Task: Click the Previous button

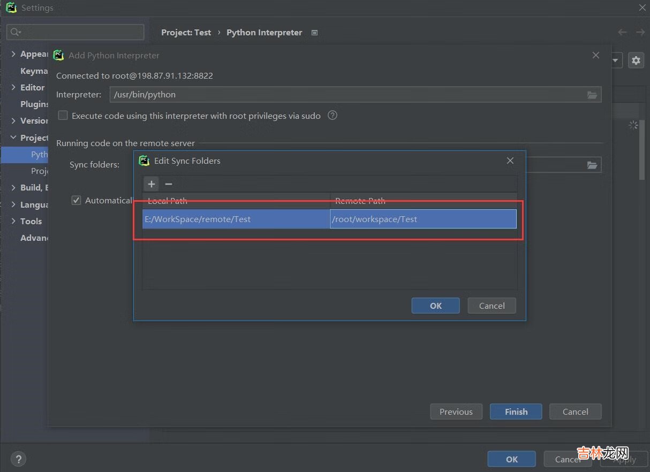Action: [456, 412]
